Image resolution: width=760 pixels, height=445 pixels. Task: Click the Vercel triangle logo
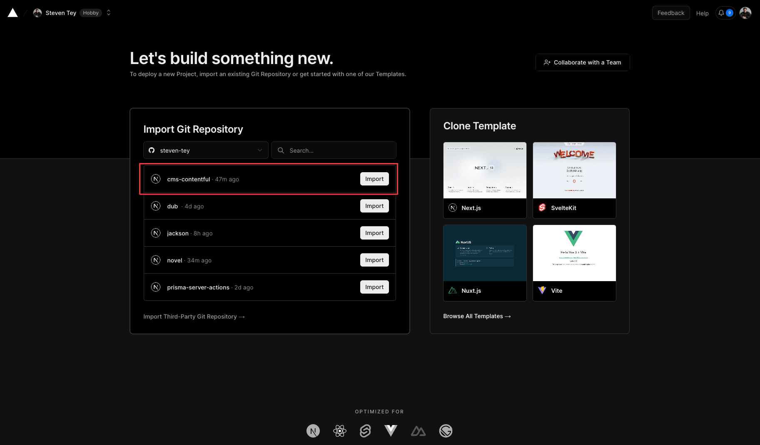click(x=13, y=13)
